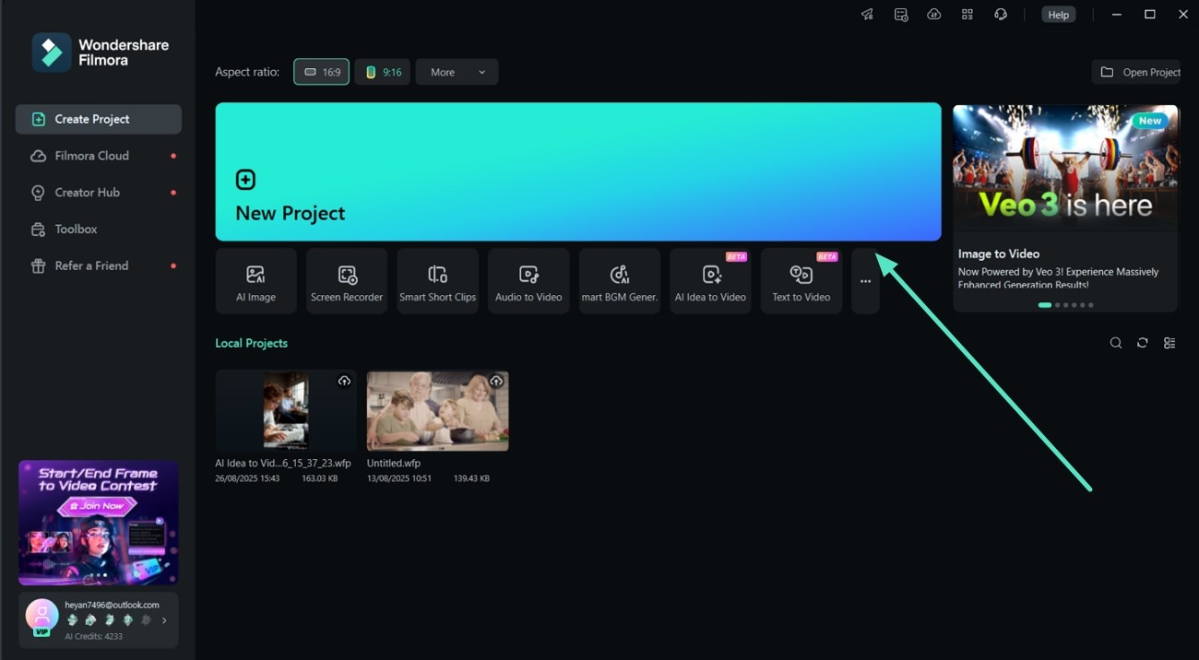Open the Text to Video tool
This screenshot has height=660, width=1199.
tap(801, 281)
